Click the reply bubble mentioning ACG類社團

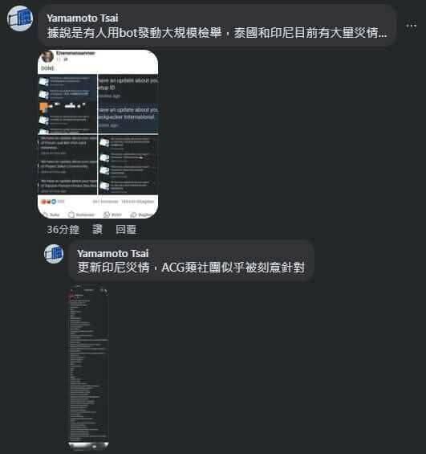tap(192, 260)
